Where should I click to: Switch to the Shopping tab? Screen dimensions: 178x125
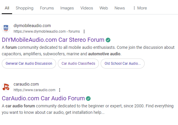tap(25, 8)
